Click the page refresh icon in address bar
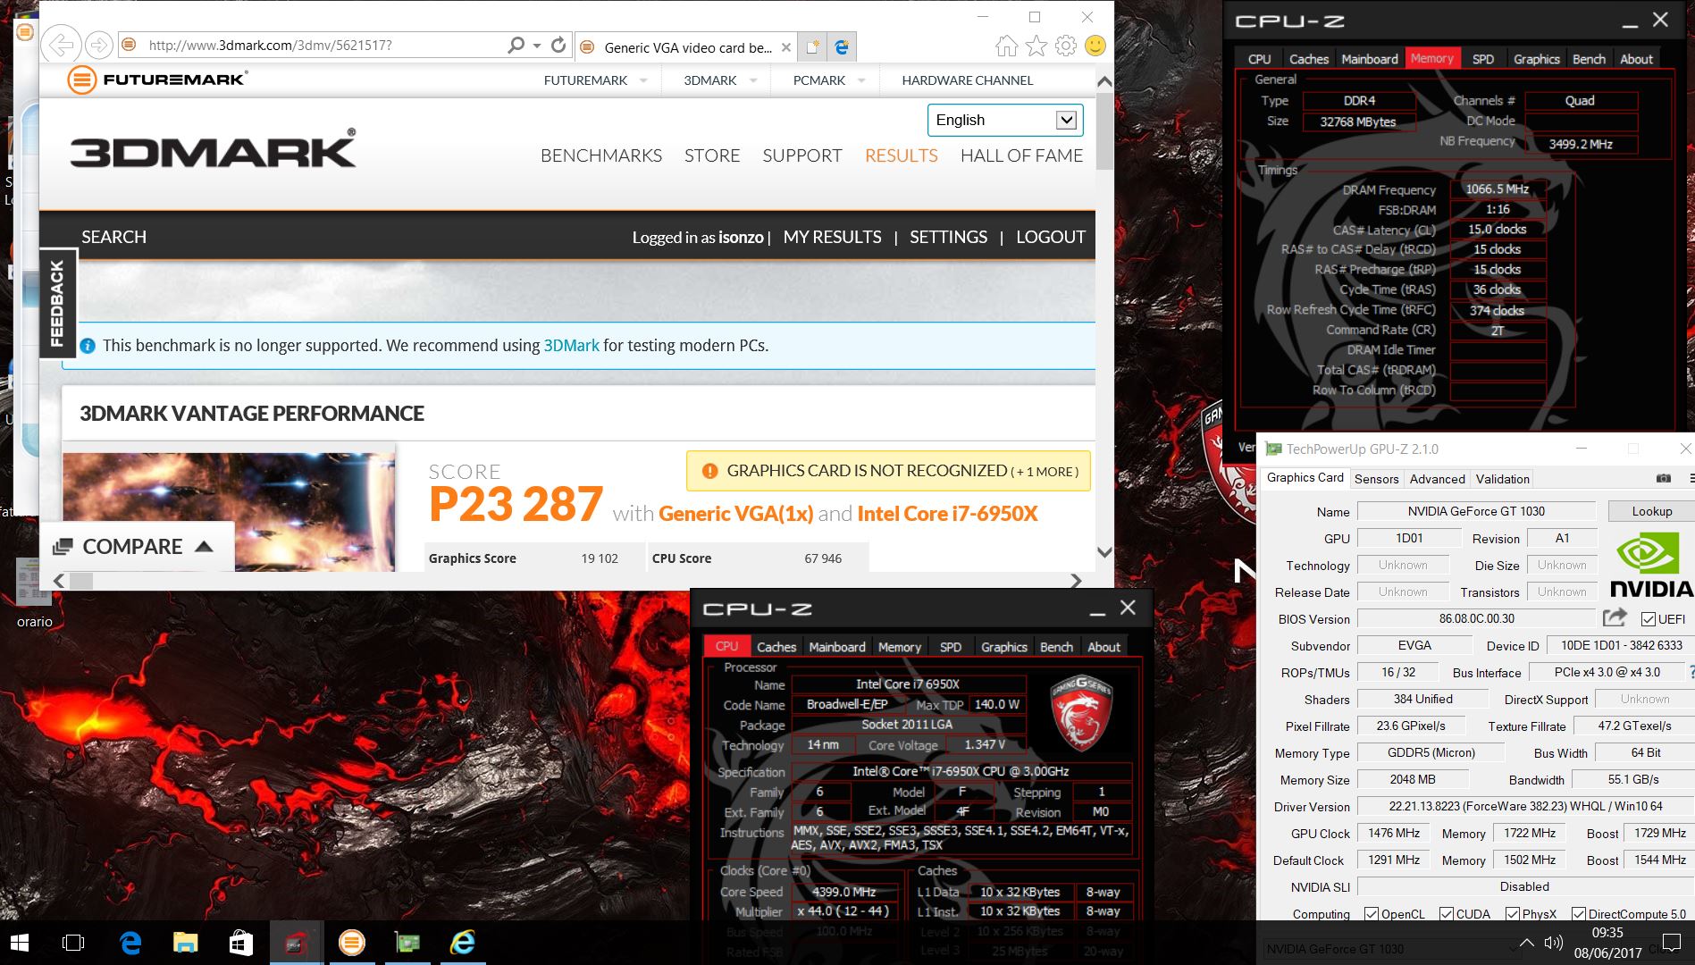This screenshot has width=1695, height=965. [558, 45]
